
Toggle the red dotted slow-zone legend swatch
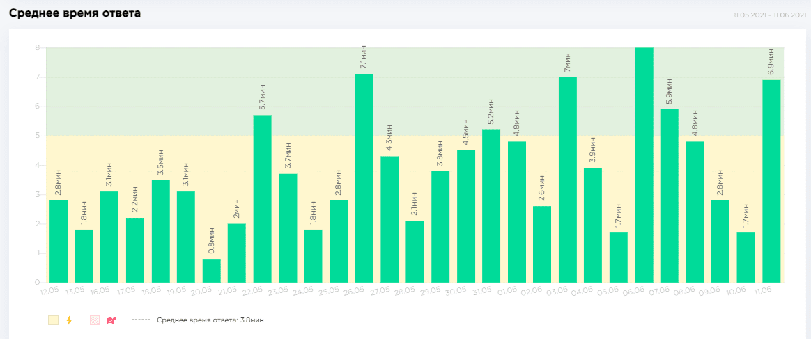click(x=95, y=320)
